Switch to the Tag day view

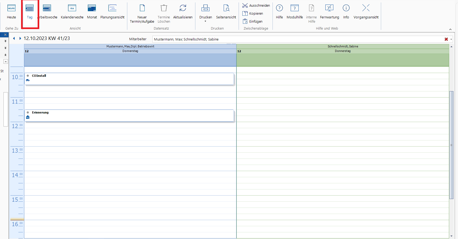tap(30, 12)
